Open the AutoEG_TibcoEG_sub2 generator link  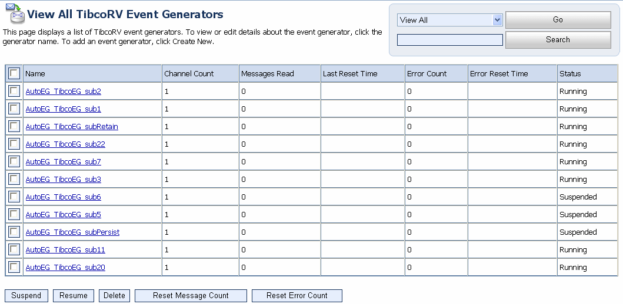[63, 92]
